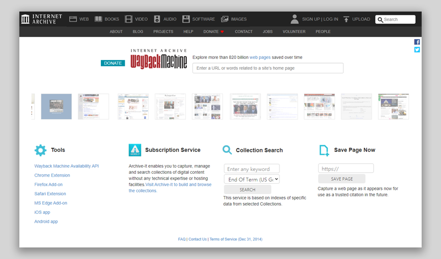The width and height of the screenshot is (441, 259).
Task: Click the SEARCH button under Collection Search
Action: pyautogui.click(x=248, y=190)
